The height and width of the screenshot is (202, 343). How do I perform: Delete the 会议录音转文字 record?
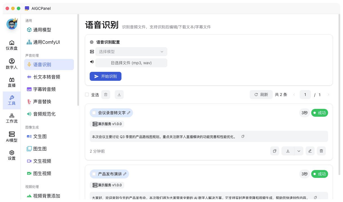(x=321, y=151)
